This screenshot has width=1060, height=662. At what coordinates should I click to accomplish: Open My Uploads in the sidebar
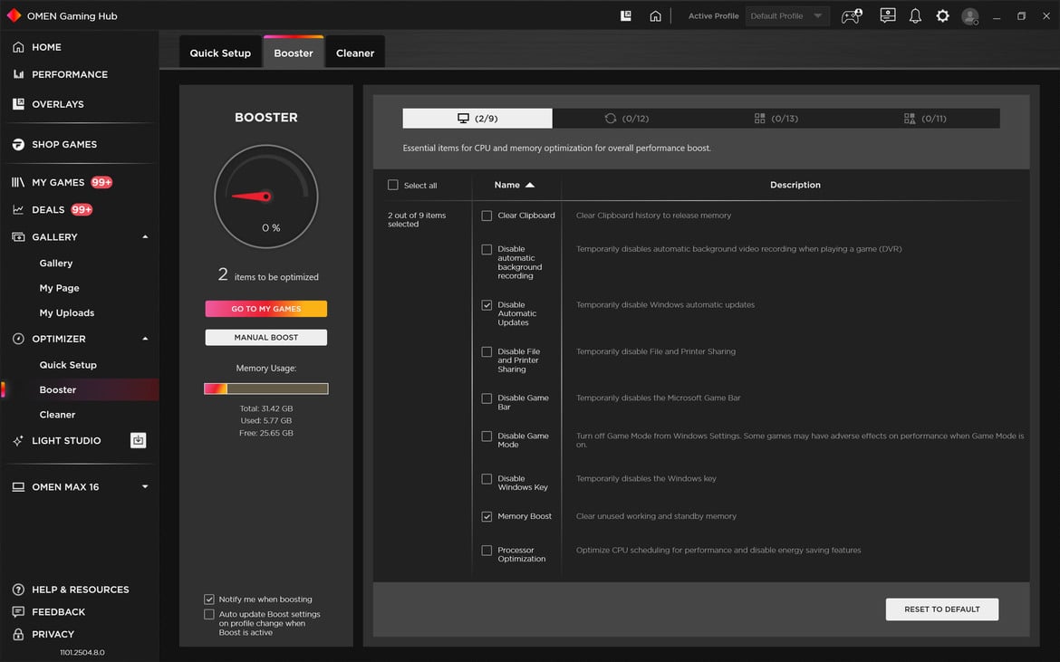pos(67,312)
